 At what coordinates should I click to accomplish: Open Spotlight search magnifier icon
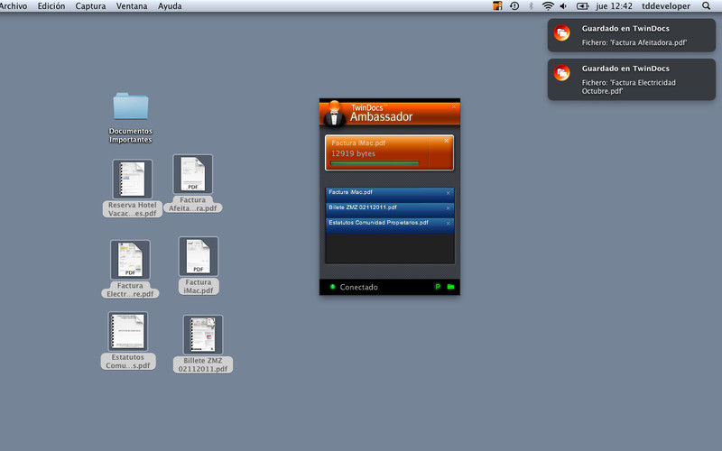706,6
